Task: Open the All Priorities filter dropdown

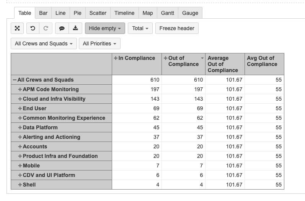Action: click(x=99, y=43)
